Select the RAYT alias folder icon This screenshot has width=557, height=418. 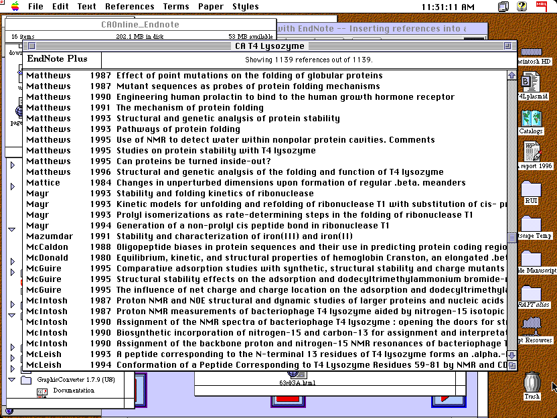click(x=531, y=293)
